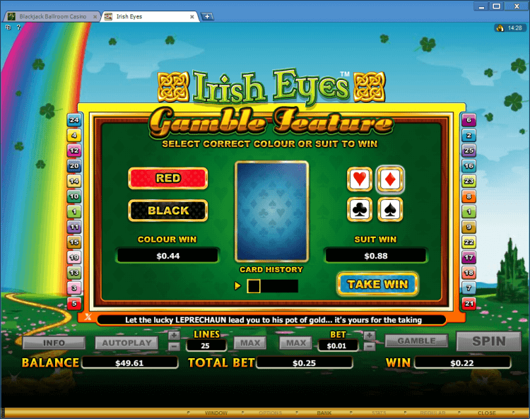Click payline marker 2
The width and height of the screenshot is (530, 419).
click(x=469, y=135)
